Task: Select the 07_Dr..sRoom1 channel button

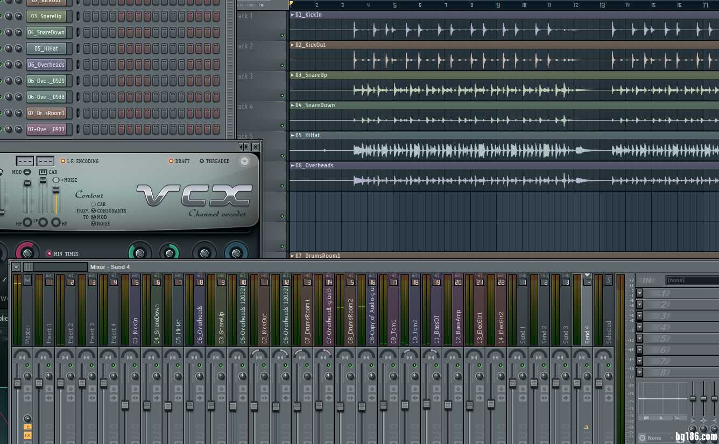Action: 46,113
